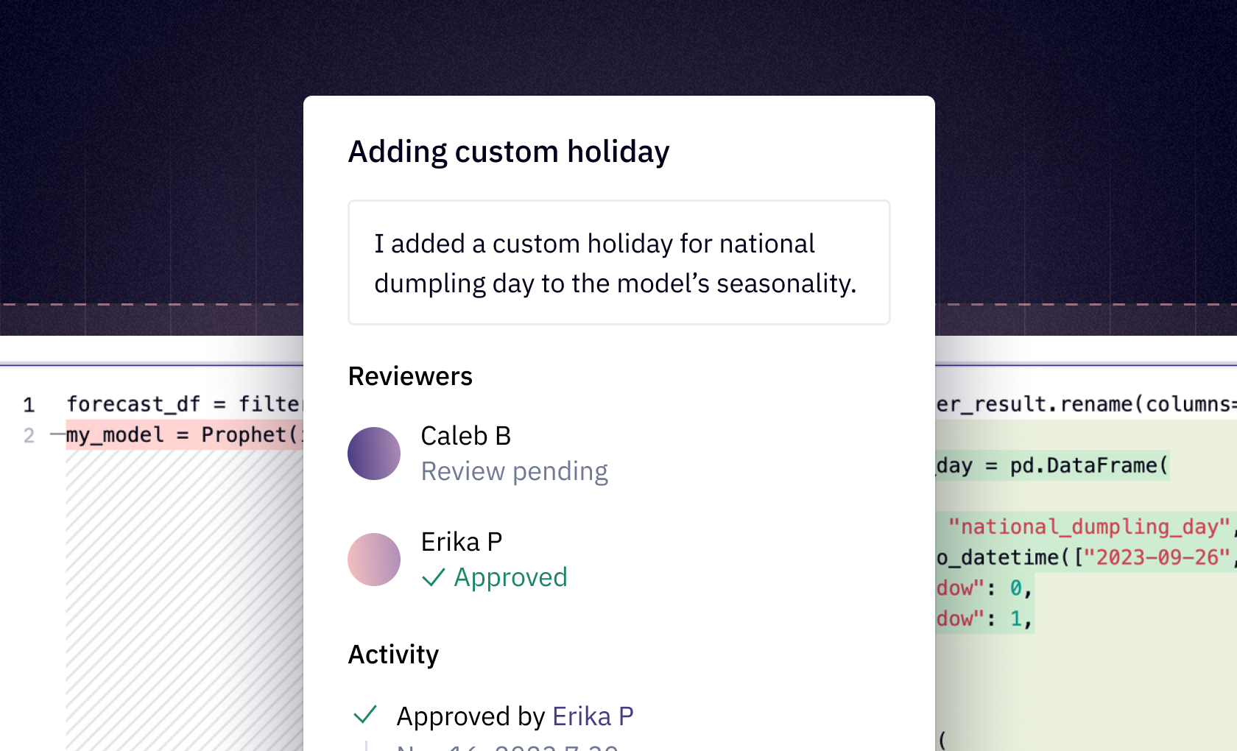
Task: Click the removed my_model Prophet line
Action: coord(184,435)
